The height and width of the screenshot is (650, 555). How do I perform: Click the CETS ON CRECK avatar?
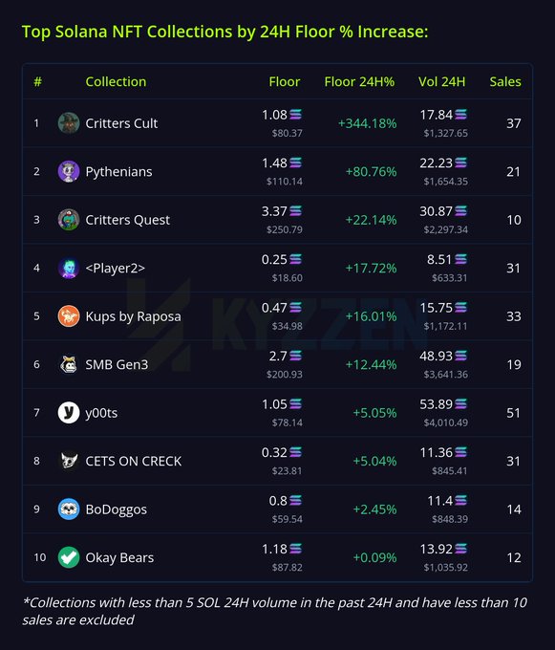69,461
